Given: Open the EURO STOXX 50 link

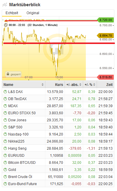Looking at the screenshot, I should point(22,113).
